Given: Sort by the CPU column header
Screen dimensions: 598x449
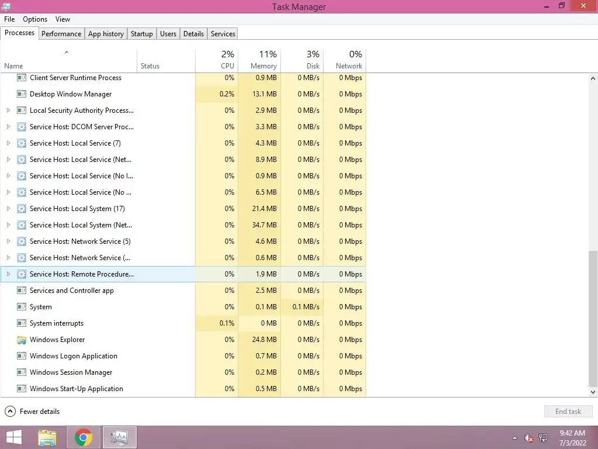Looking at the screenshot, I should [217, 61].
